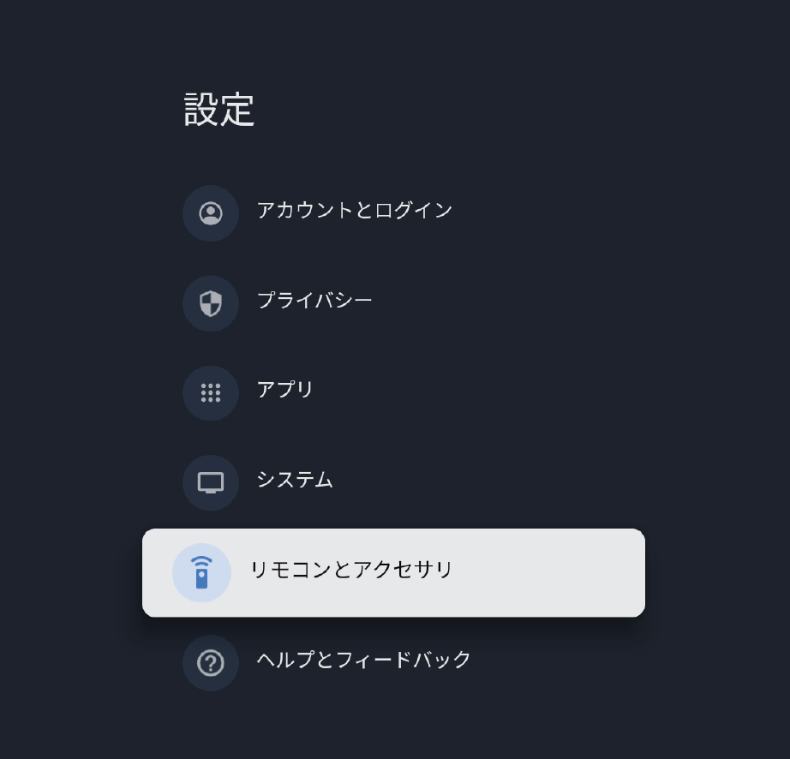The width and height of the screenshot is (790, 759).
Task: Click light blue circle around remote icon
Action: tap(201, 572)
